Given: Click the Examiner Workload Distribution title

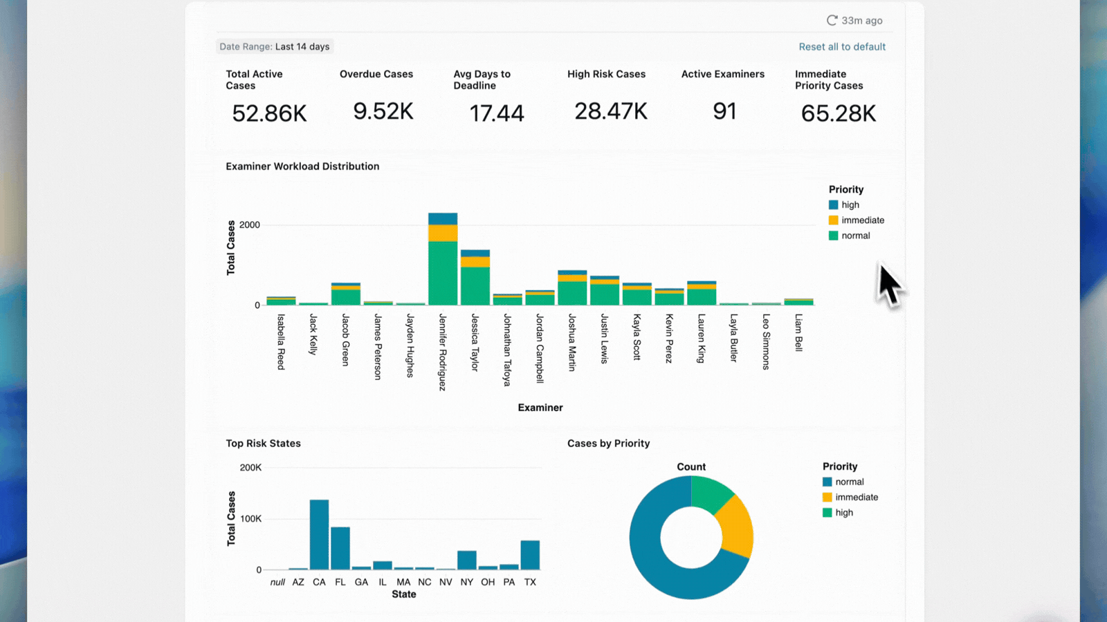Looking at the screenshot, I should click(x=302, y=166).
